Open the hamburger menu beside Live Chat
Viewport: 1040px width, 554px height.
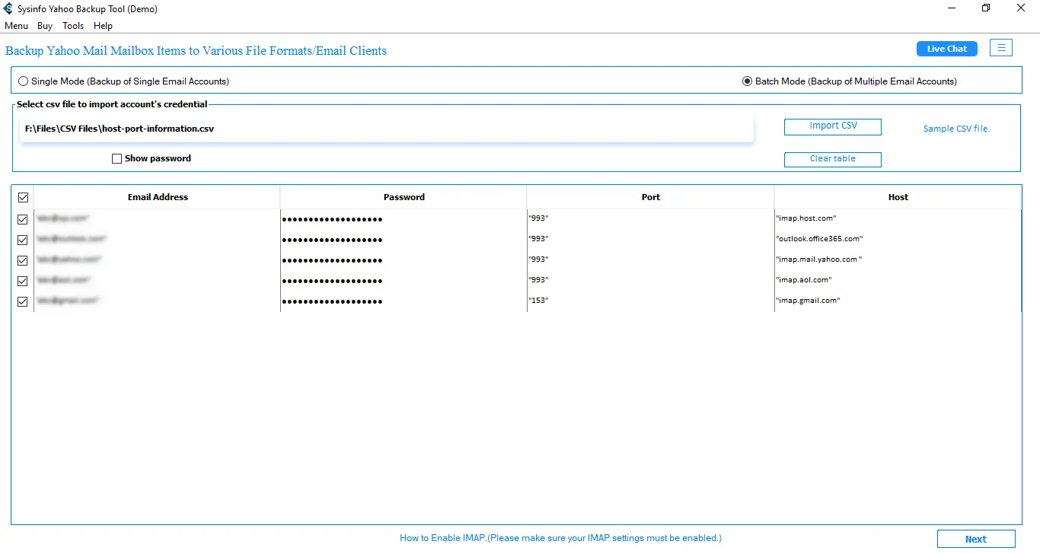coord(1001,48)
